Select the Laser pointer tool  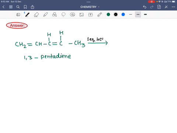[x=100, y=14]
